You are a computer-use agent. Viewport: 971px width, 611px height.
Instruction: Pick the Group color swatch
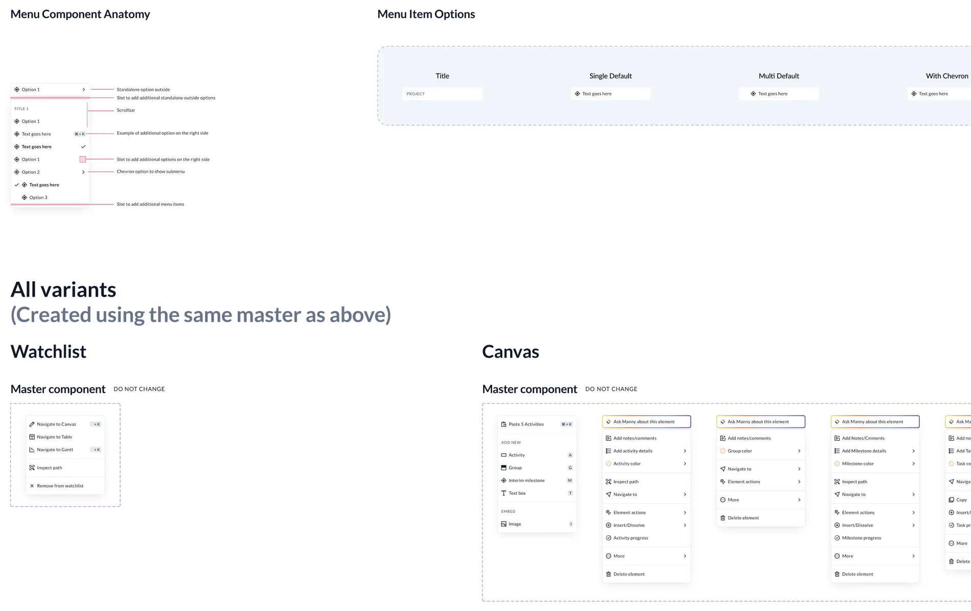(x=723, y=451)
